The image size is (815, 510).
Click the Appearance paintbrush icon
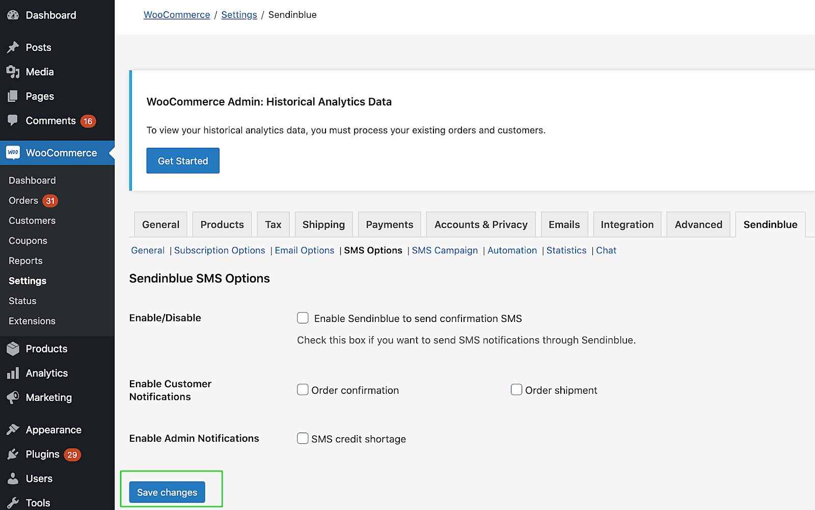pos(13,430)
